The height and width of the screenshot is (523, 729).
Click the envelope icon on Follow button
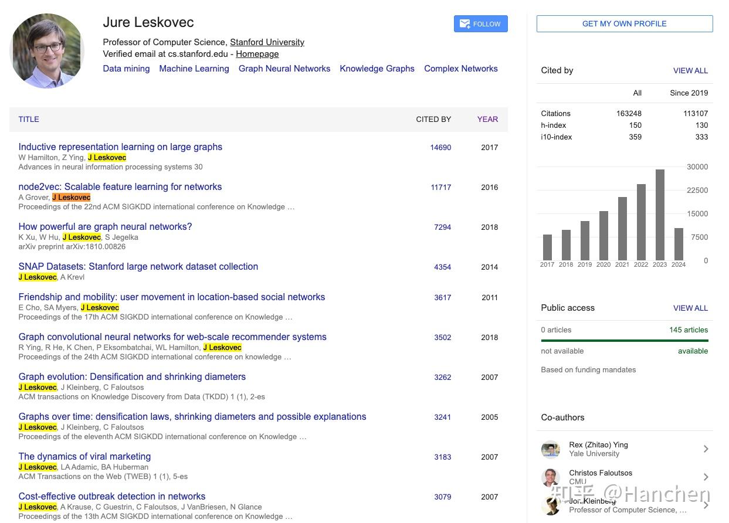(x=464, y=24)
